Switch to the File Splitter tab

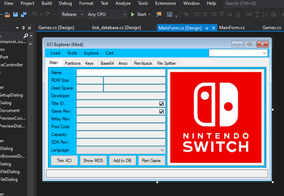point(166,63)
